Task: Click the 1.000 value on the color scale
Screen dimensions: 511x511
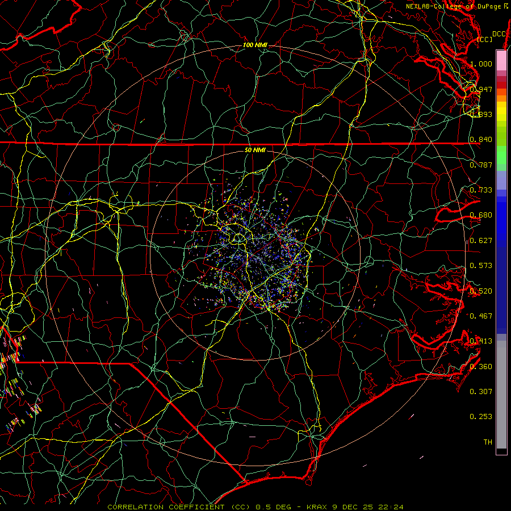Action: [x=481, y=64]
